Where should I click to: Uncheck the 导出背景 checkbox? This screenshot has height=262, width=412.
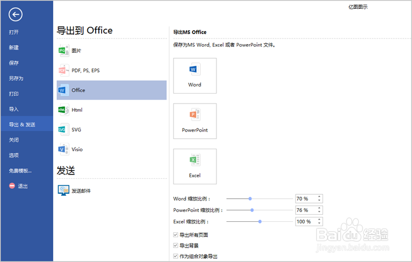point(175,245)
